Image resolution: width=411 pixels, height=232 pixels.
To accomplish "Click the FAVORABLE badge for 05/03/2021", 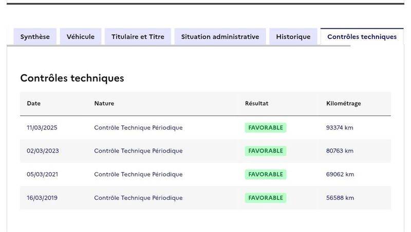I will (x=266, y=175).
